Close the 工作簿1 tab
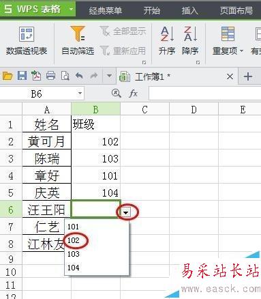The width and height of the screenshot is (261, 299). click(x=230, y=76)
